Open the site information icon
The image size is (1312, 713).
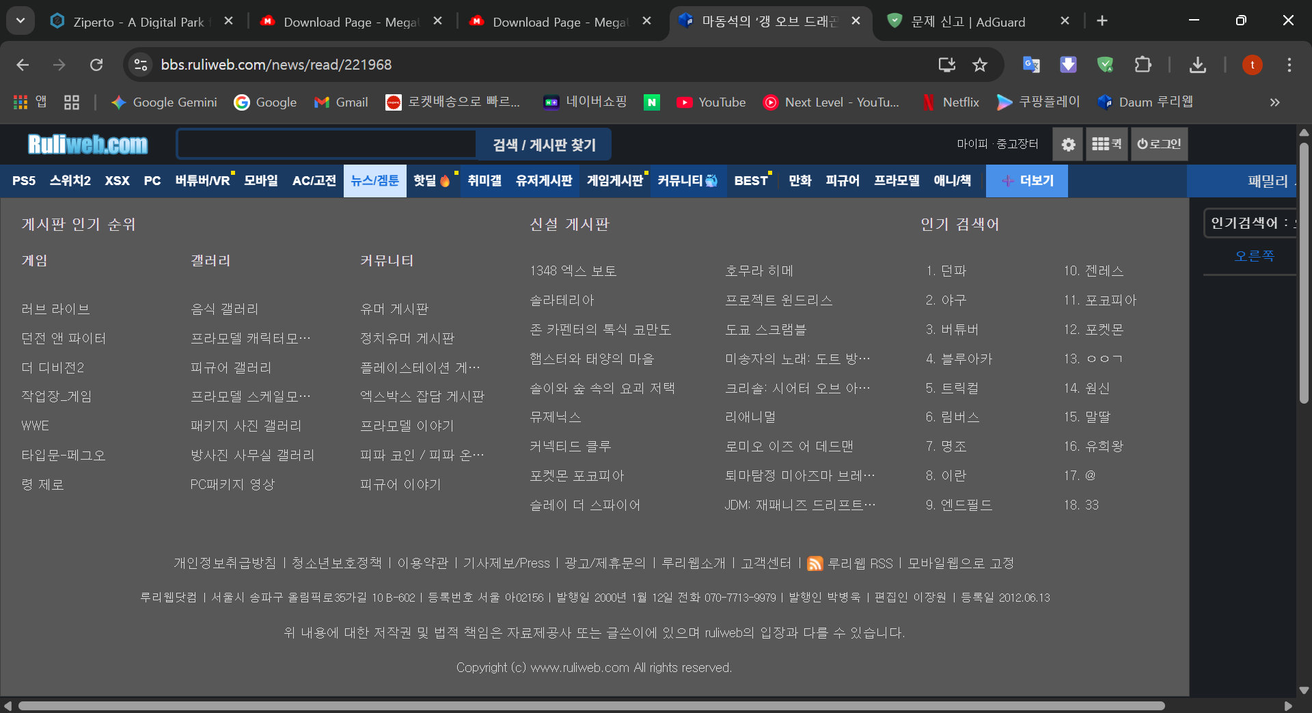(x=140, y=65)
